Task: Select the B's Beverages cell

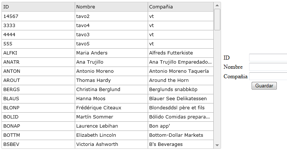Action: [x=181, y=144]
